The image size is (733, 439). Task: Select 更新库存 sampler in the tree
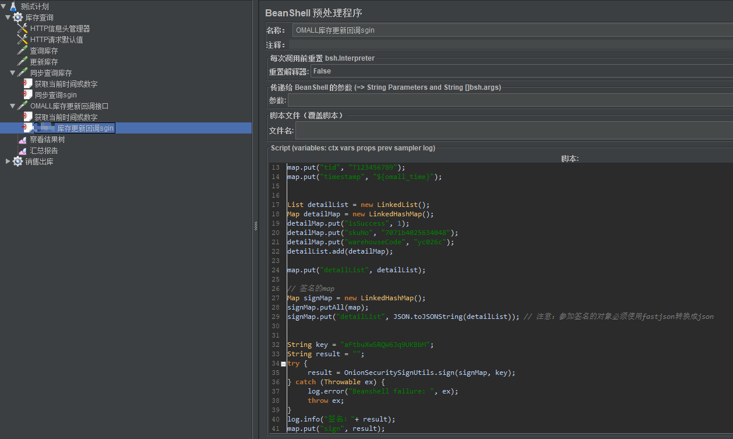coord(44,62)
